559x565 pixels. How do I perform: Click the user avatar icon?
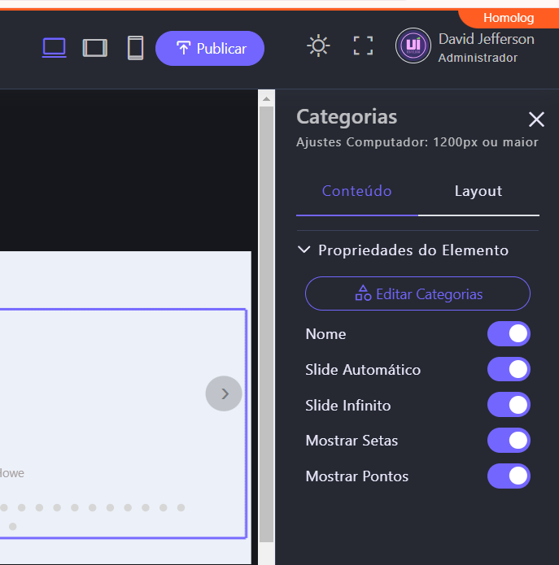pos(413,46)
